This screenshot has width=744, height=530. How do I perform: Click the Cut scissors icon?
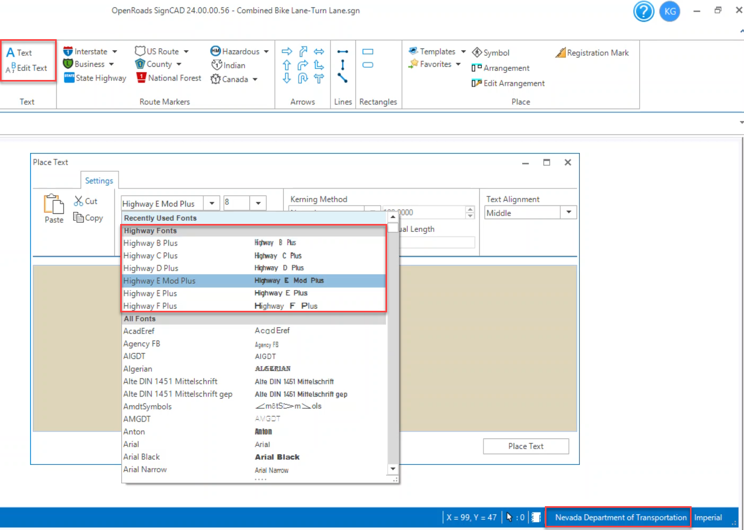[79, 201]
